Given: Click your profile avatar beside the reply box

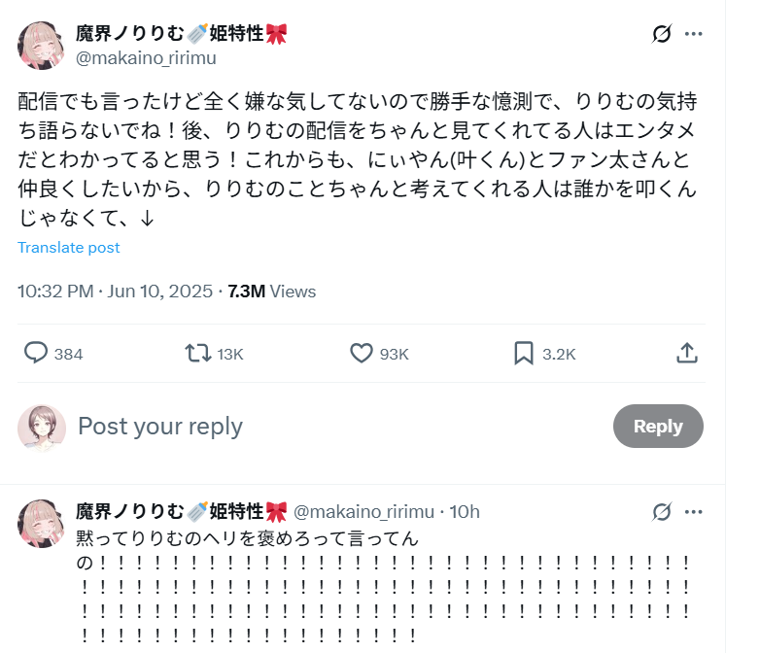Looking at the screenshot, I should (x=42, y=428).
